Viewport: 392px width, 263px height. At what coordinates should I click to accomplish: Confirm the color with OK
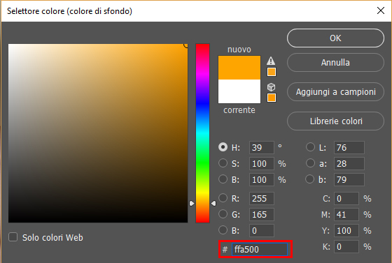tap(335, 38)
